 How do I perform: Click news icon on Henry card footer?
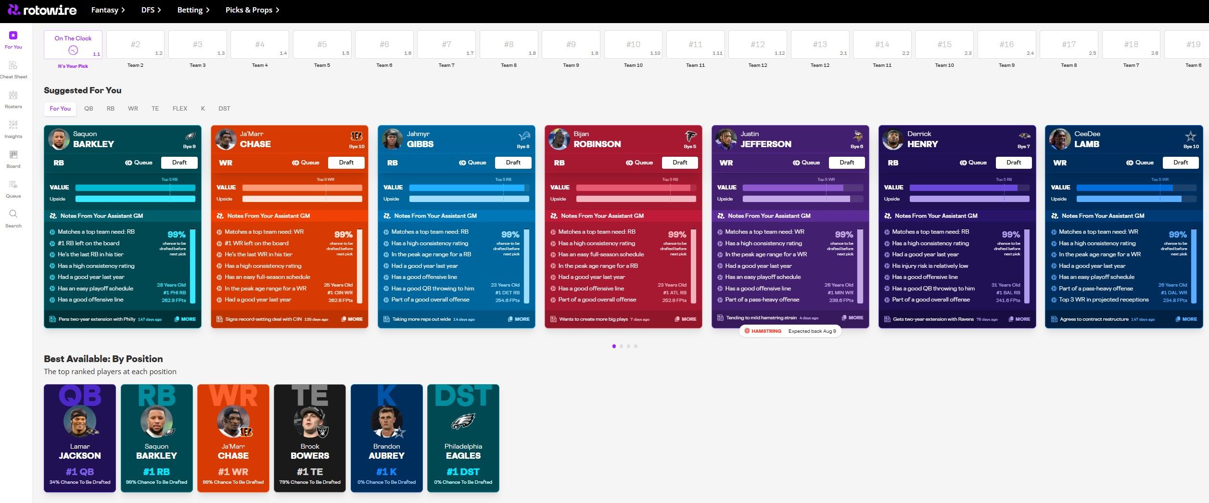click(887, 319)
